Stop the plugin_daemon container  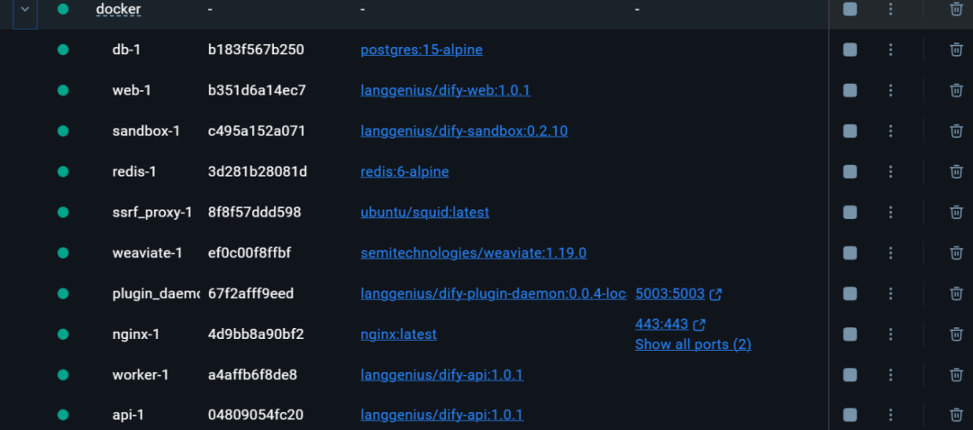coord(850,294)
